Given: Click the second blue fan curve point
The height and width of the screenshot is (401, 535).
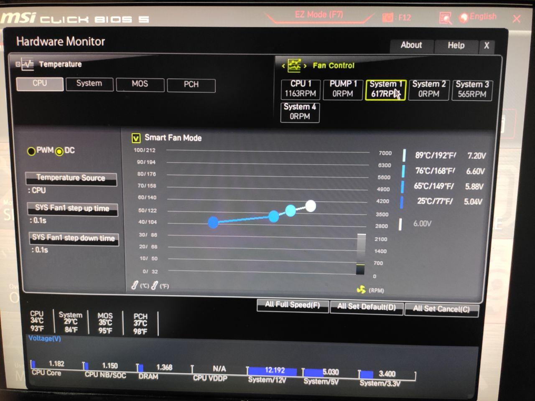Looking at the screenshot, I should (x=274, y=216).
